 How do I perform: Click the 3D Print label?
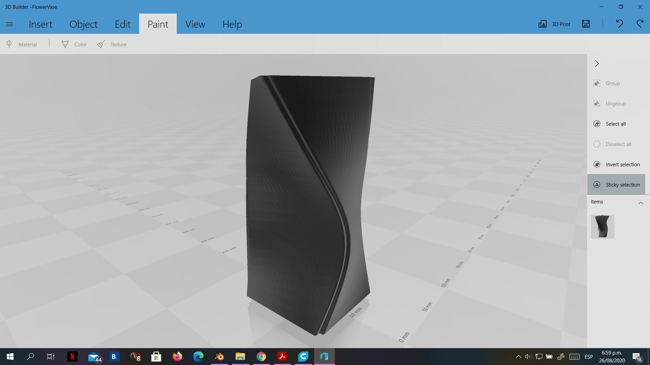tap(561, 24)
